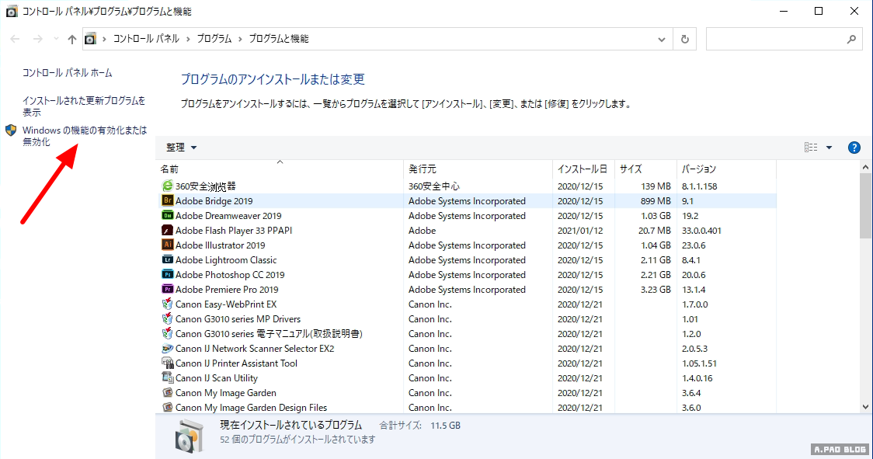Click the プログラム breadcrumb in the address bar
This screenshot has height=459, width=873.
[x=214, y=39]
